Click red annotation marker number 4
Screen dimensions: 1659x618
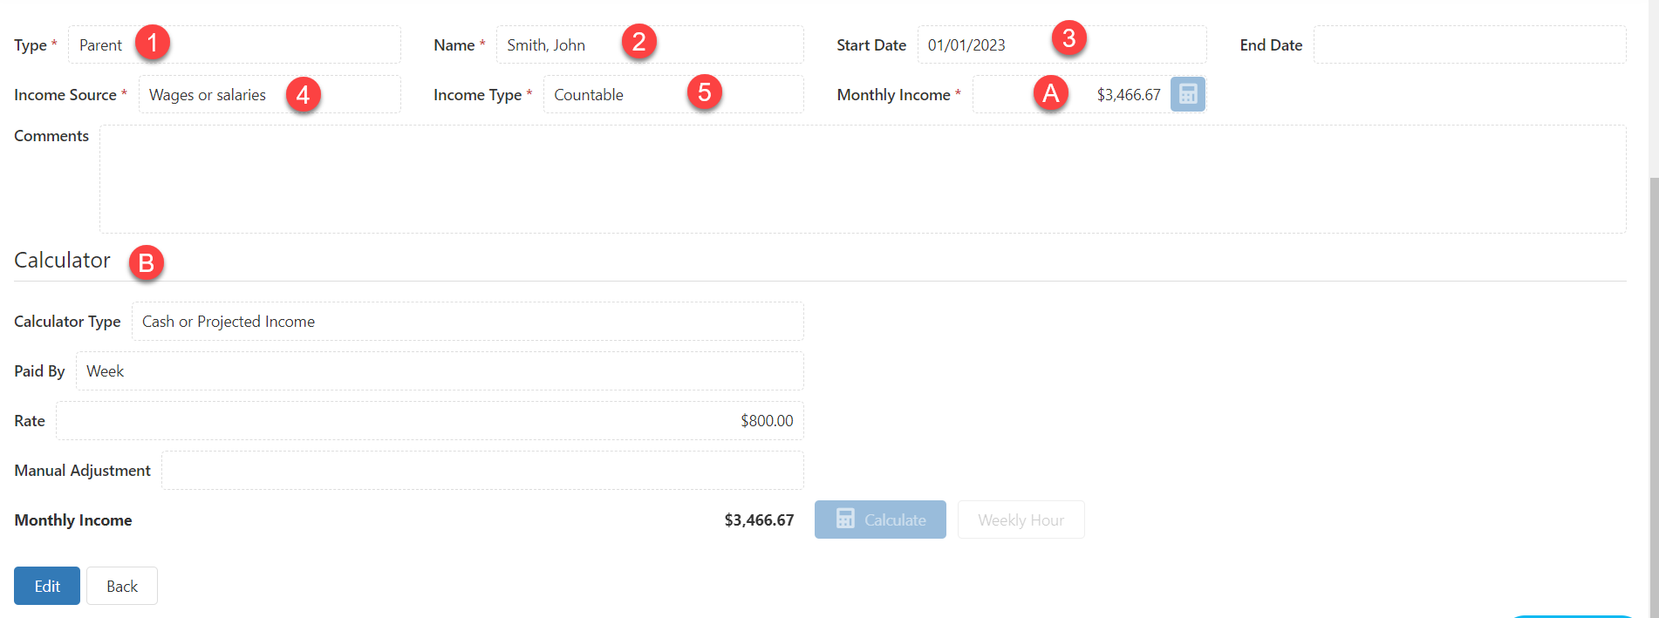pyautogui.click(x=303, y=93)
